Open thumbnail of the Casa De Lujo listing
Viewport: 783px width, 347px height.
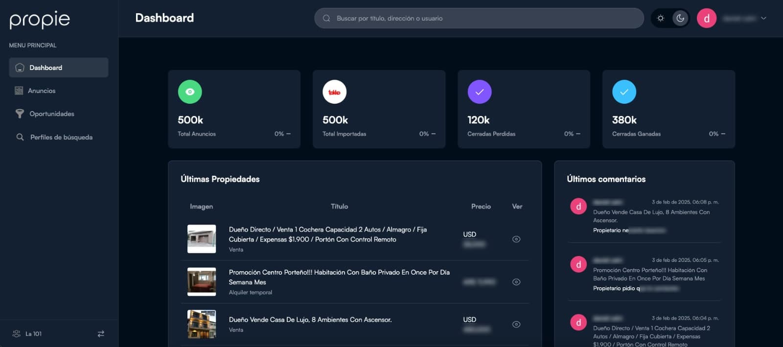click(x=202, y=324)
